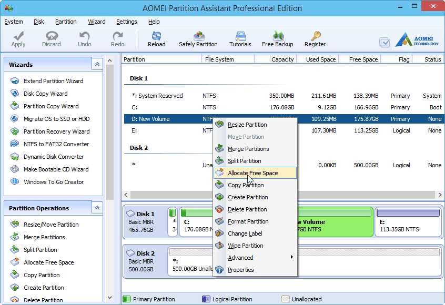
Task: Sort by the Free Space column header
Action: (360, 59)
